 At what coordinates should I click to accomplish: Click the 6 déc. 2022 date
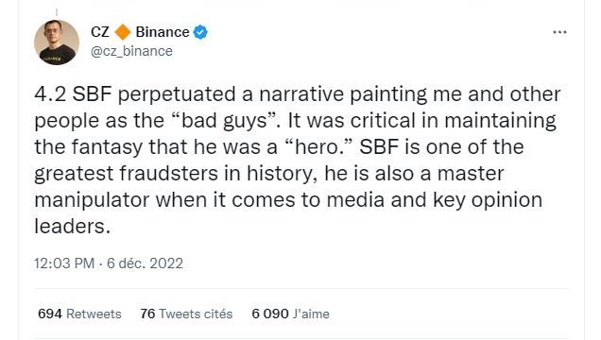click(x=145, y=263)
